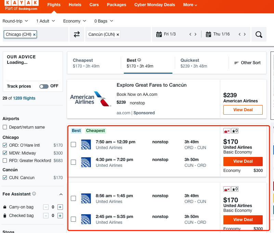Open the Flights tab
This screenshot has height=233, width=274.
[x=54, y=5]
